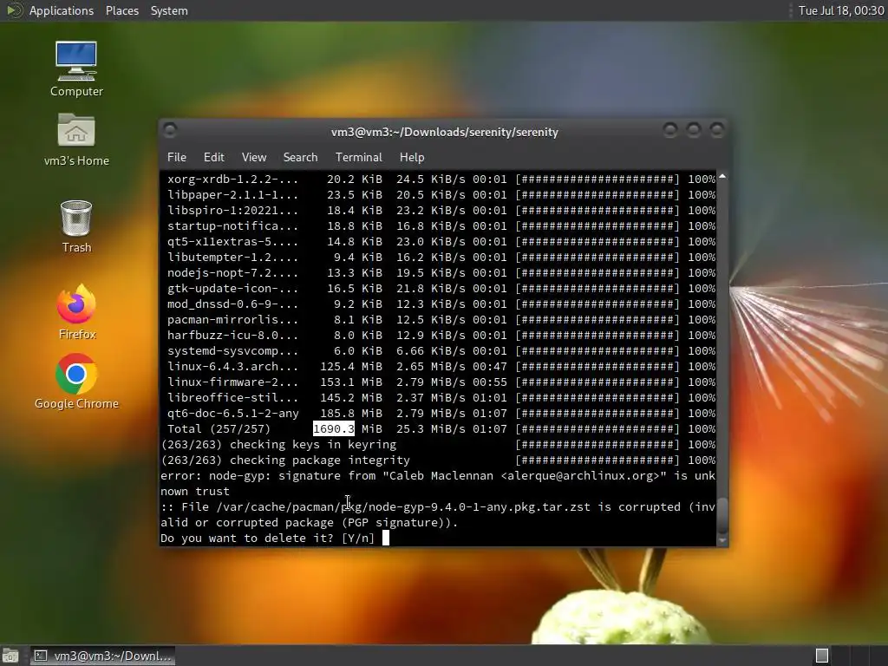
Task: Click the qt6-doc-6.5.1-2-any row
Action: (441, 414)
